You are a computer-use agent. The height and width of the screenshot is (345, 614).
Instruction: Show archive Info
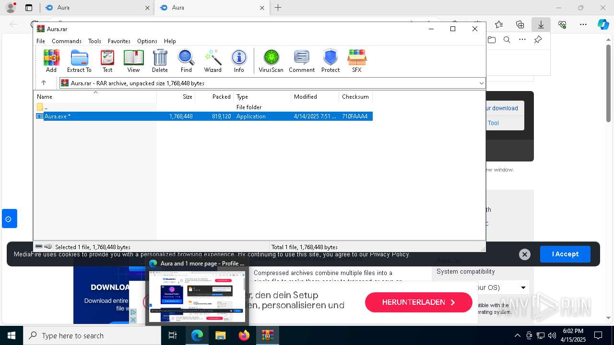pos(239,61)
